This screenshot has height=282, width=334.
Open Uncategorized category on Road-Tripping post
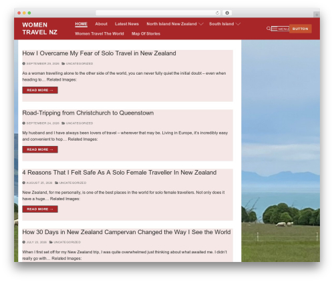pyautogui.click(x=79, y=123)
